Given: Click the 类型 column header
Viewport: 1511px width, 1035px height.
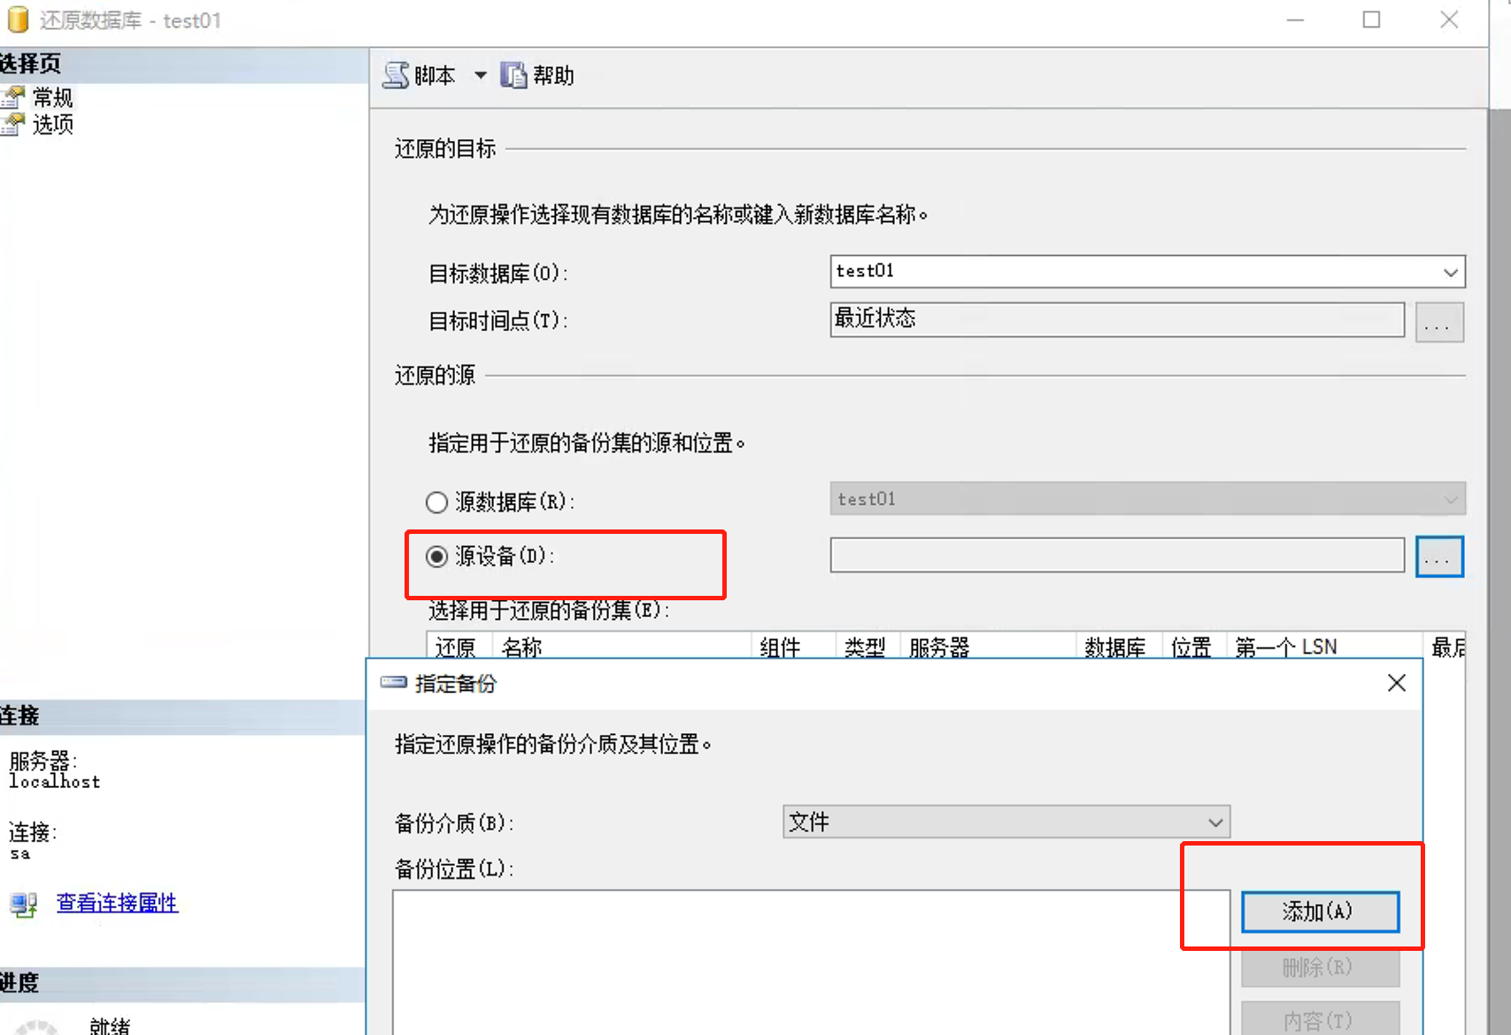Looking at the screenshot, I should (868, 647).
